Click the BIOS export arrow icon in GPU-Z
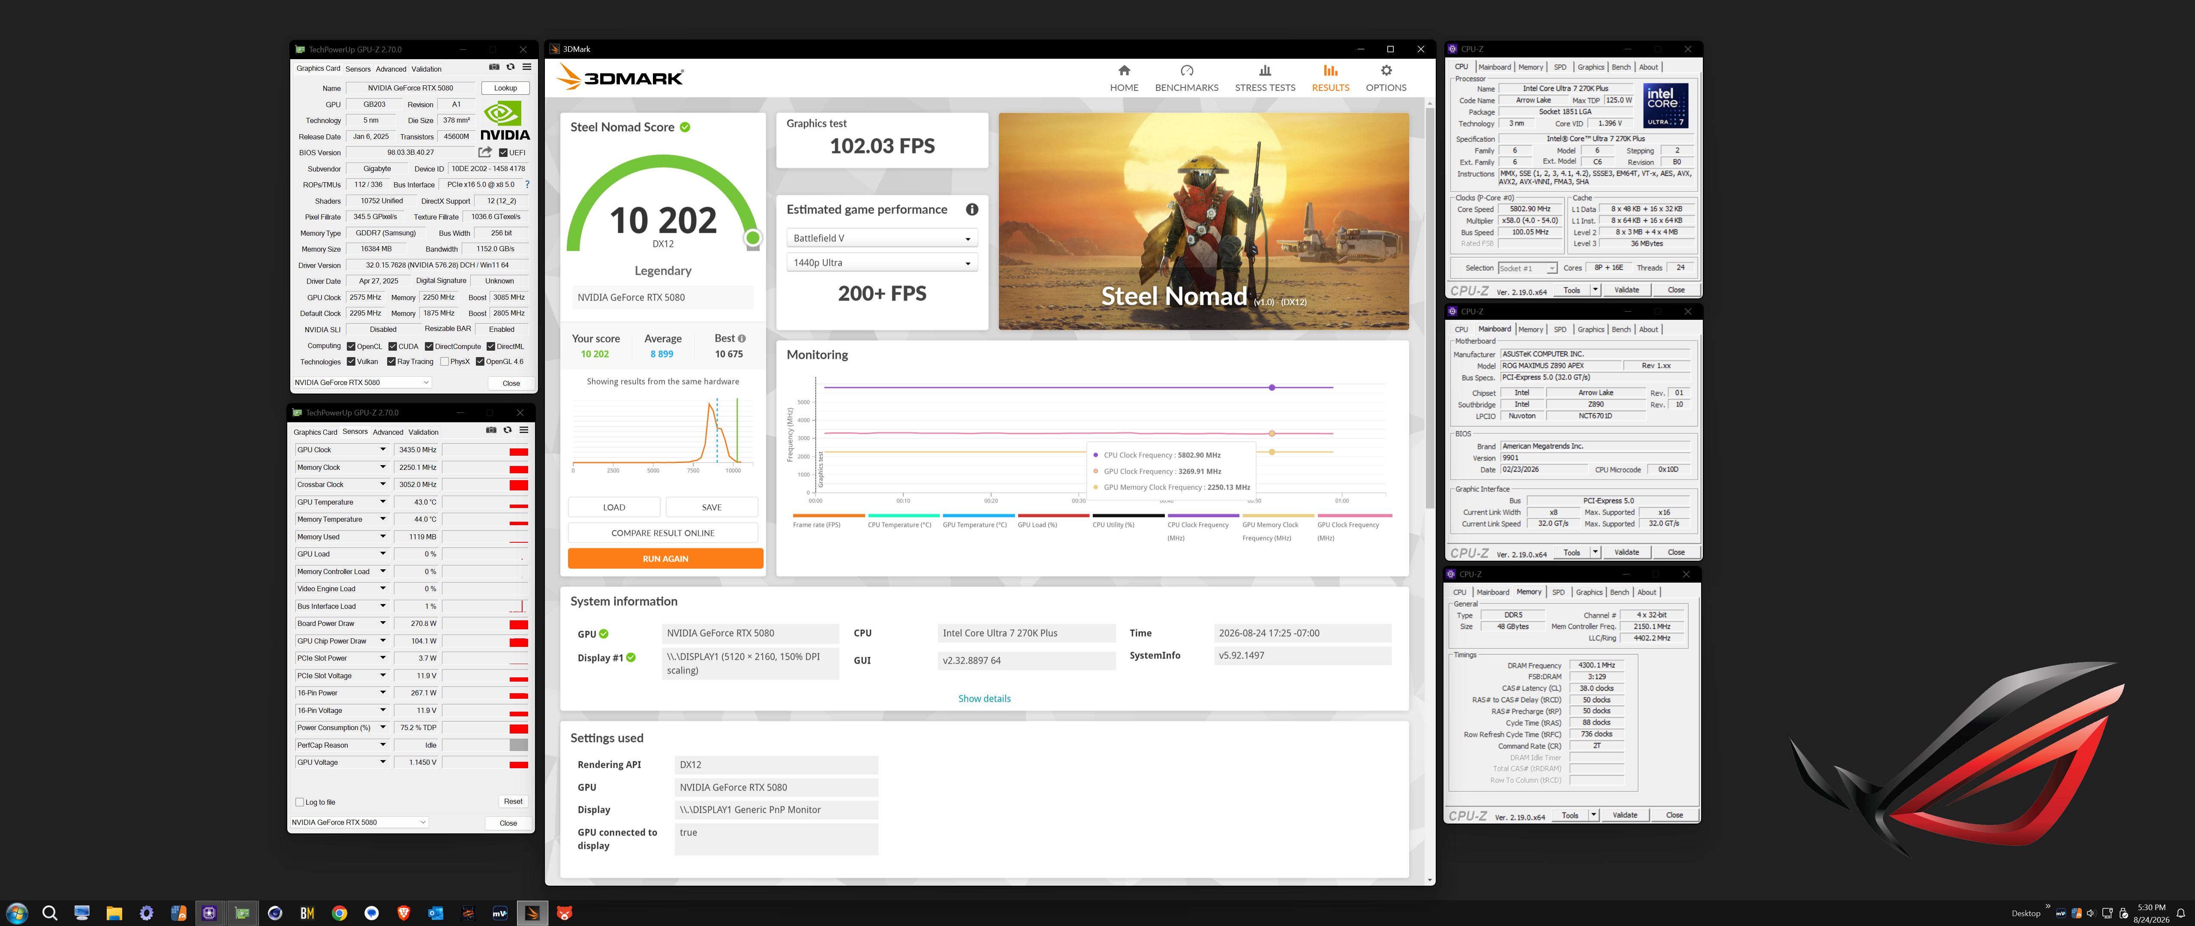 [485, 153]
